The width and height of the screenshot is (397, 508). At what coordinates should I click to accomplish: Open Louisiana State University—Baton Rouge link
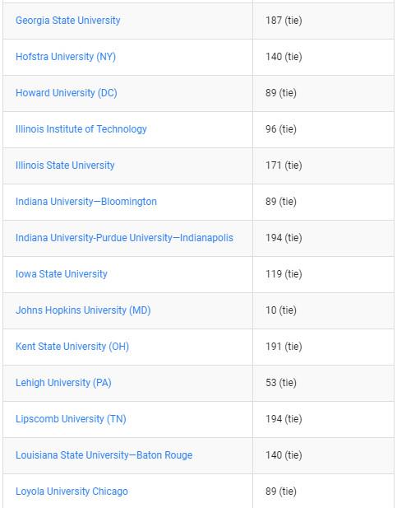(x=104, y=455)
